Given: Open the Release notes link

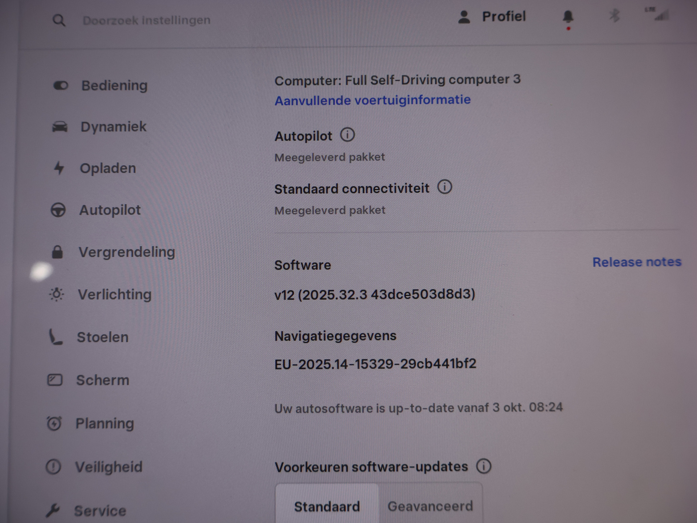Looking at the screenshot, I should [x=637, y=262].
